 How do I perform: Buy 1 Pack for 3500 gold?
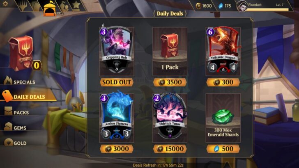click(x=170, y=82)
